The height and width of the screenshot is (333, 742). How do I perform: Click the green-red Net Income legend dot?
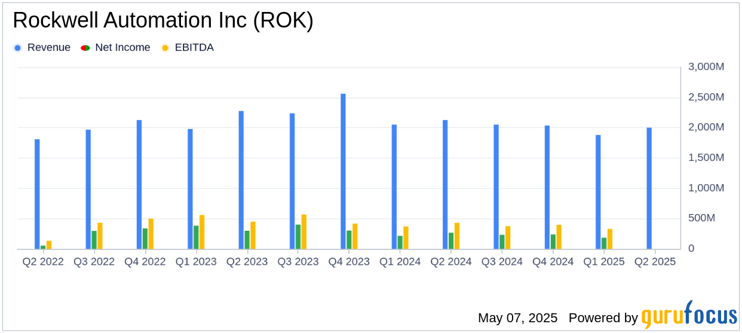click(85, 48)
